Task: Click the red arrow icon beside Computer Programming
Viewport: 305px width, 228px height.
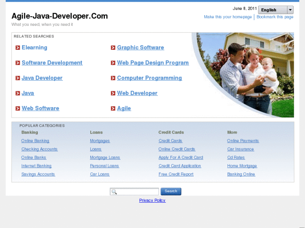Action: pos(113,78)
